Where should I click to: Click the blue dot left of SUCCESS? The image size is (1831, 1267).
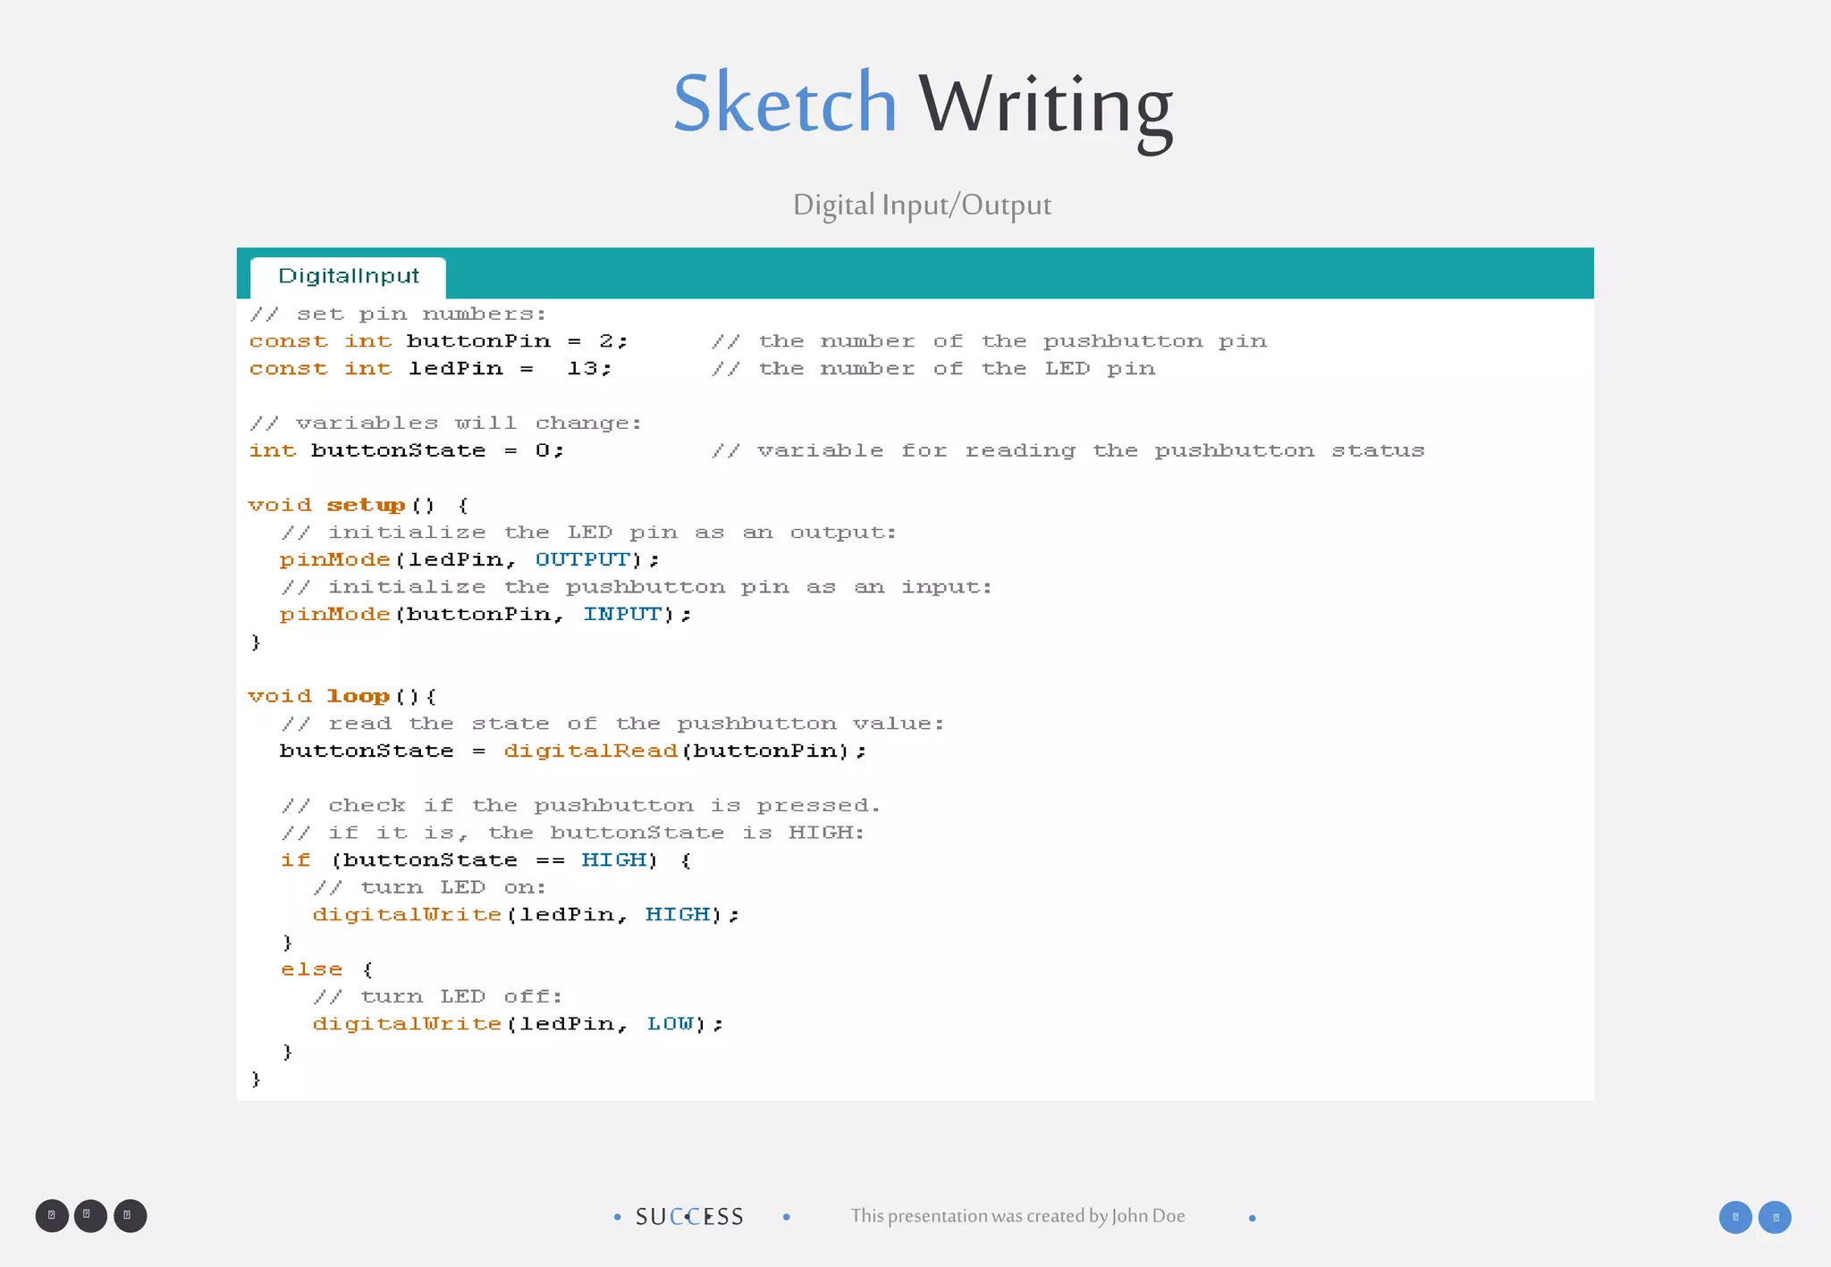[617, 1217]
